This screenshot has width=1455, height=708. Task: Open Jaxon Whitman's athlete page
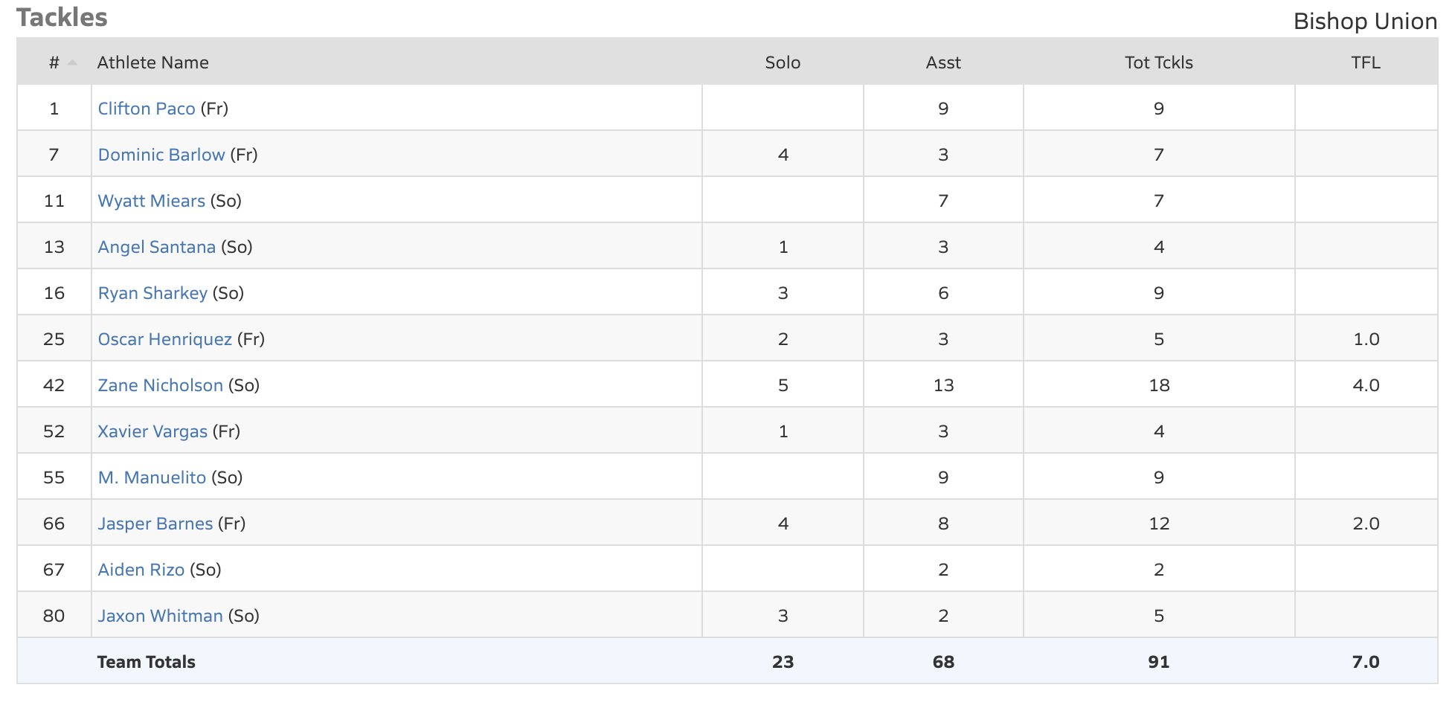point(160,617)
